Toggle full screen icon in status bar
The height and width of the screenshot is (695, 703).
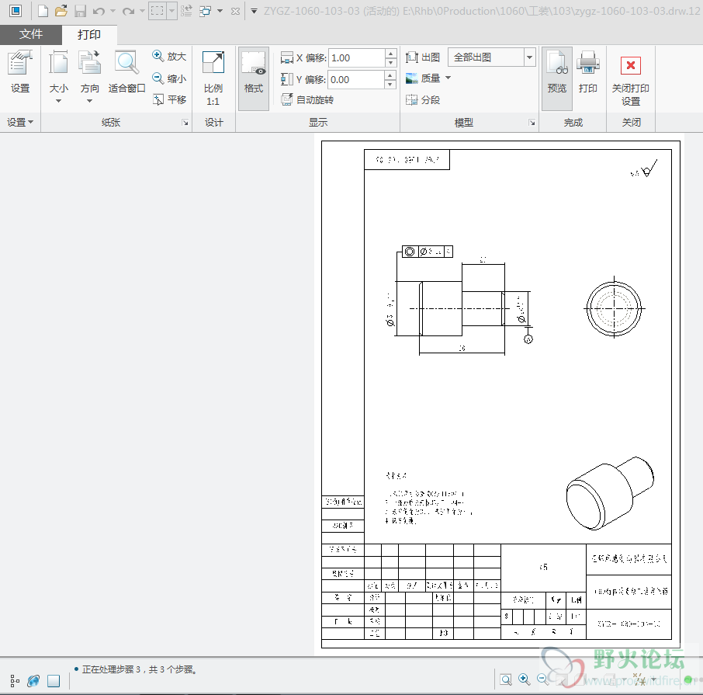coord(54,681)
